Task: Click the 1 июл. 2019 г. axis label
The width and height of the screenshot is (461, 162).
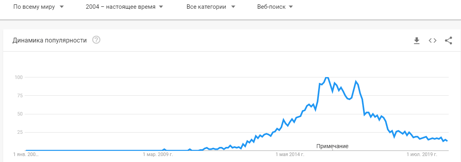Action: (422, 154)
